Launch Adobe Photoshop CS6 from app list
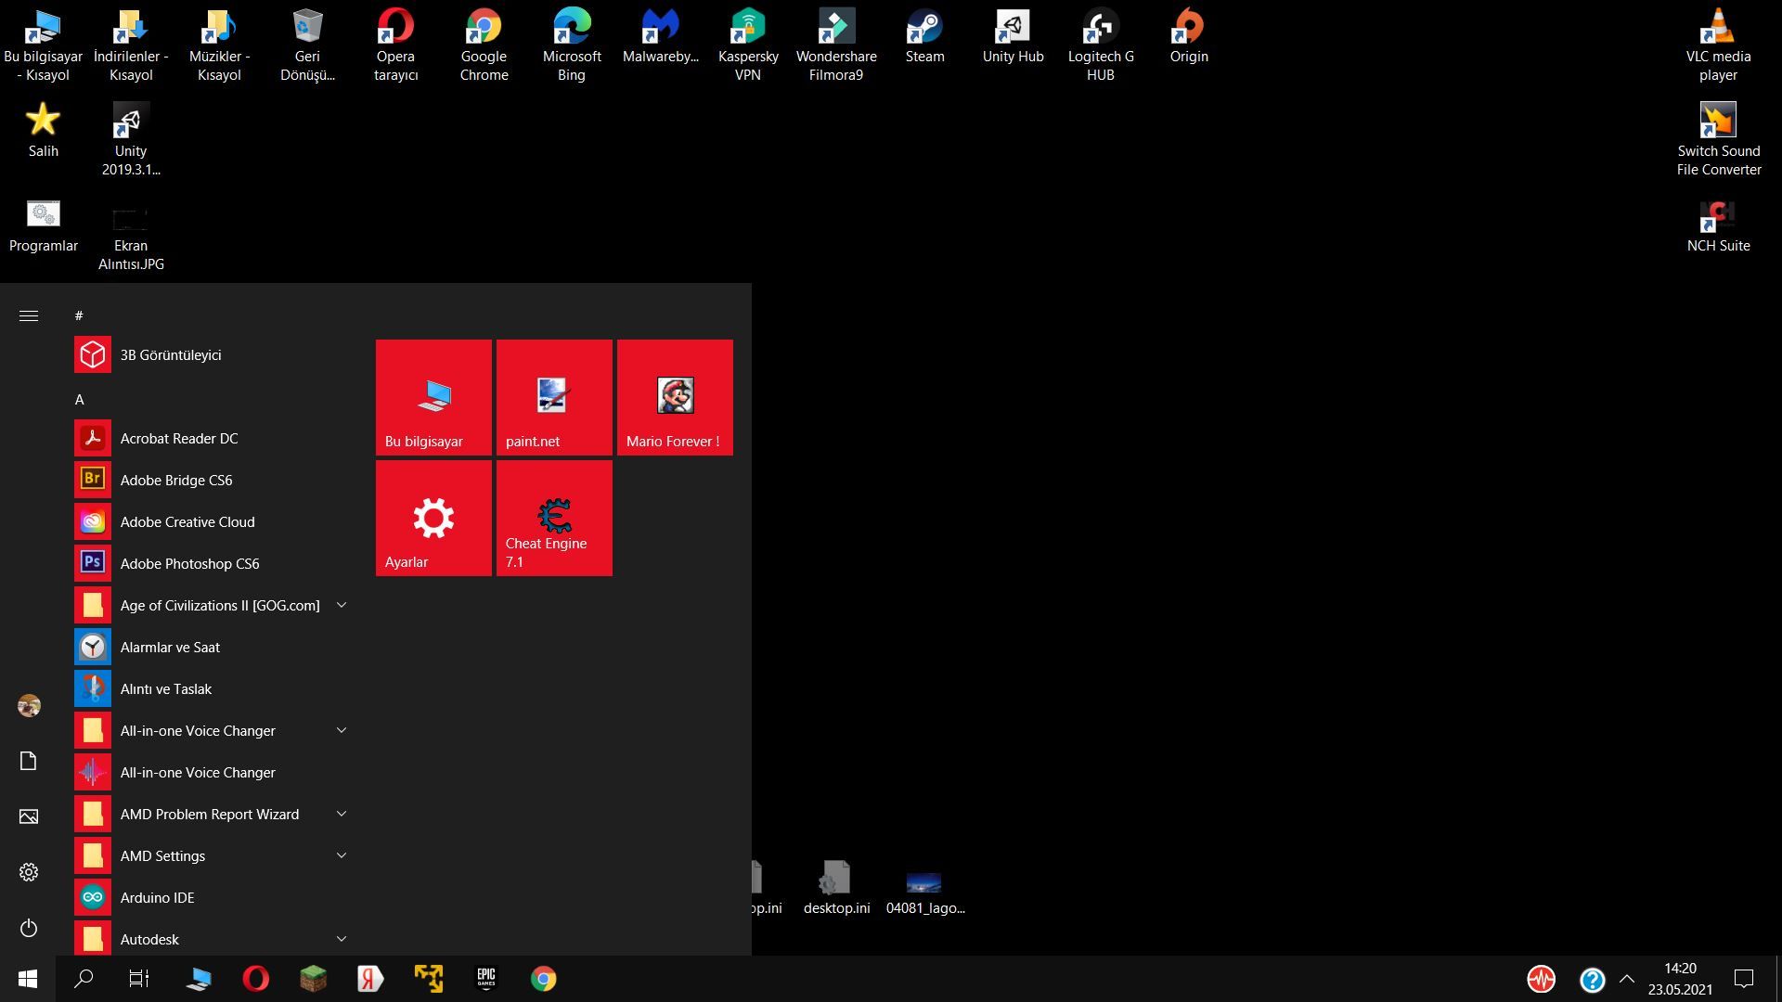1782x1002 pixels. point(189,563)
